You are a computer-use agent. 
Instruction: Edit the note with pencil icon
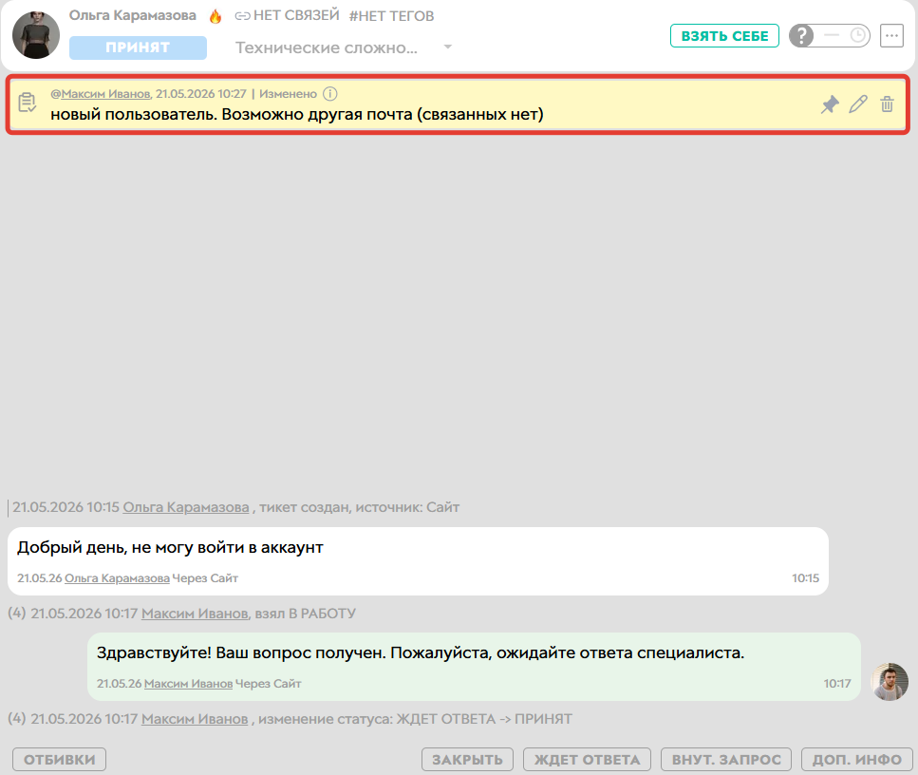858,104
